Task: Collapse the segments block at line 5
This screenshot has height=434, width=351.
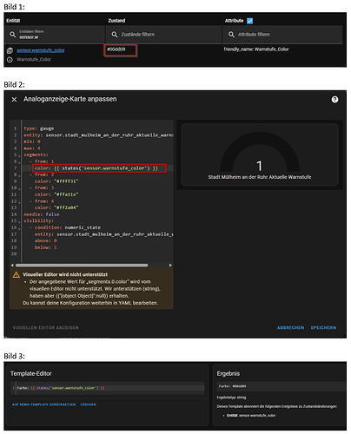Action: 19,156
